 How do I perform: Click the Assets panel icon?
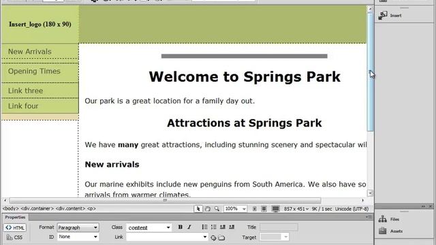(383, 231)
